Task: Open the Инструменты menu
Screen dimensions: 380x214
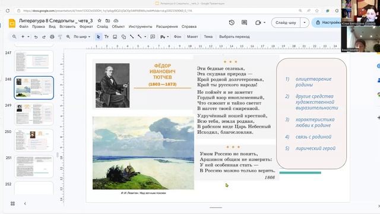Action: (x=140, y=27)
